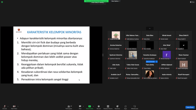Viewport: 196px width, 110px height.
Task: Select hazel mailangkay's H avatar tile
Action: [184, 65]
